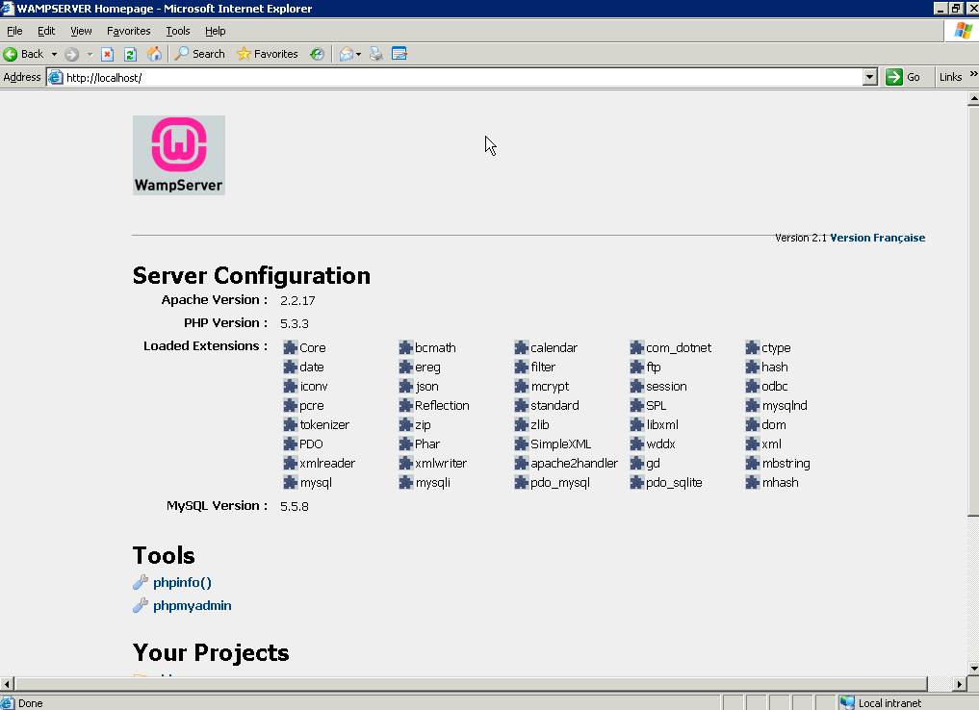Click in the address bar field
The height and width of the screenshot is (710, 979).
point(462,77)
